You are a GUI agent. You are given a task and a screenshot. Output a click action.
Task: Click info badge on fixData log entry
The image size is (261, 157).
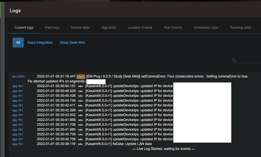(81, 144)
